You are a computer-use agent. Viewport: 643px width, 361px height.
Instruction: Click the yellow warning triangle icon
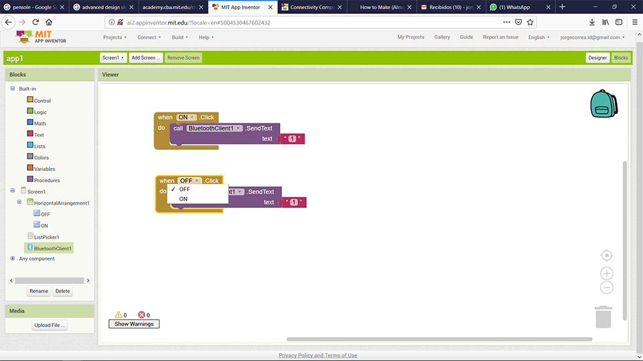point(119,315)
